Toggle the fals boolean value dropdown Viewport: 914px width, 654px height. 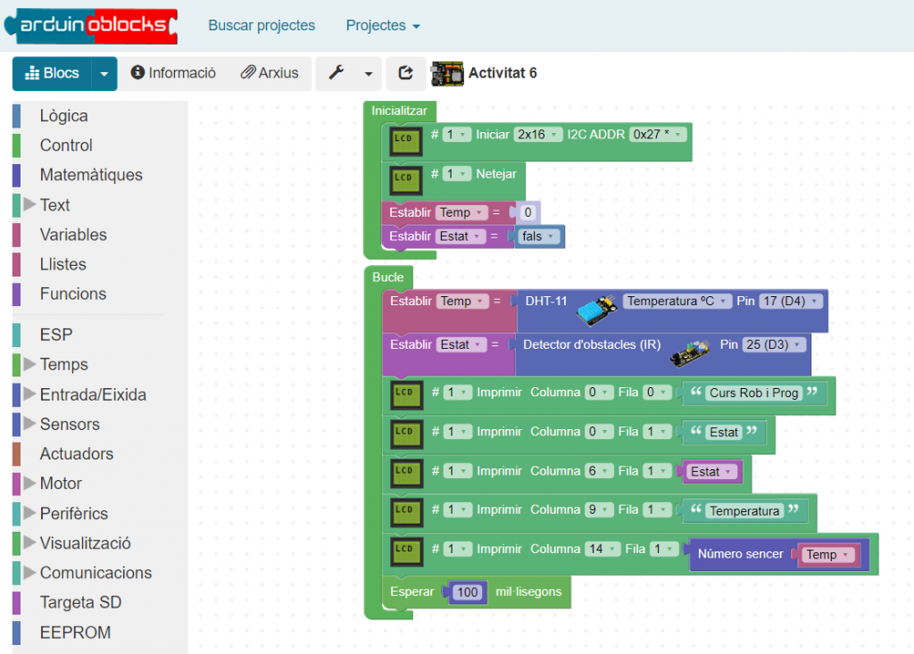coord(540,236)
